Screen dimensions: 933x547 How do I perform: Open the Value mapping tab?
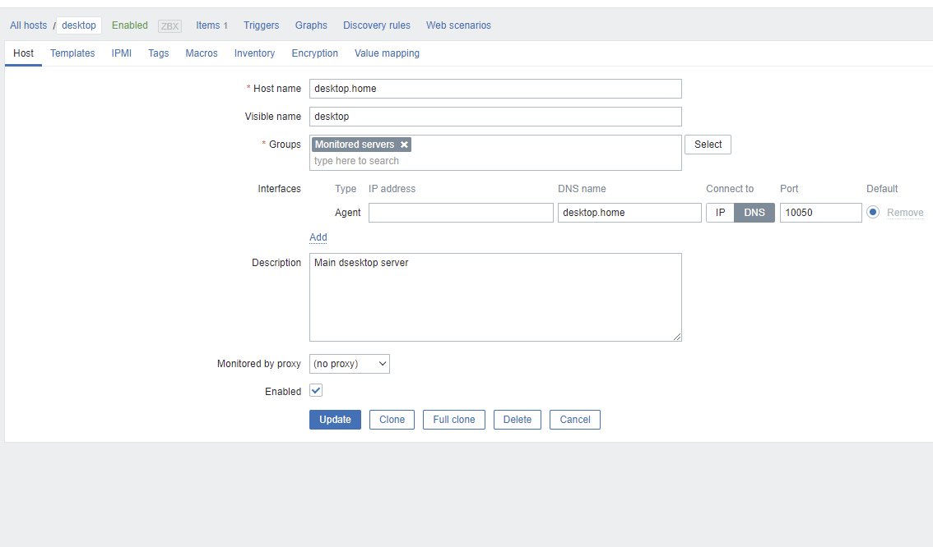pyautogui.click(x=387, y=53)
